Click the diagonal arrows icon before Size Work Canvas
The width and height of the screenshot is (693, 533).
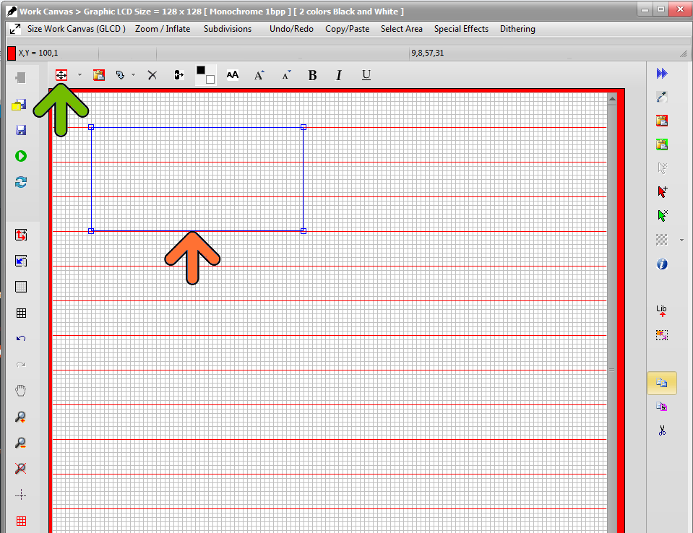tap(15, 29)
